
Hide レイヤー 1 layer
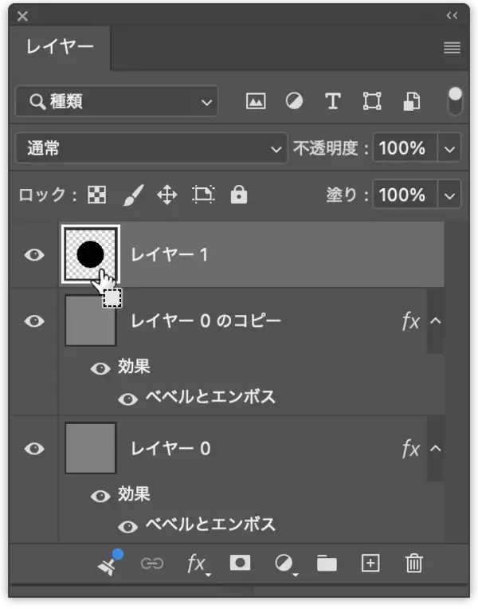coord(34,255)
